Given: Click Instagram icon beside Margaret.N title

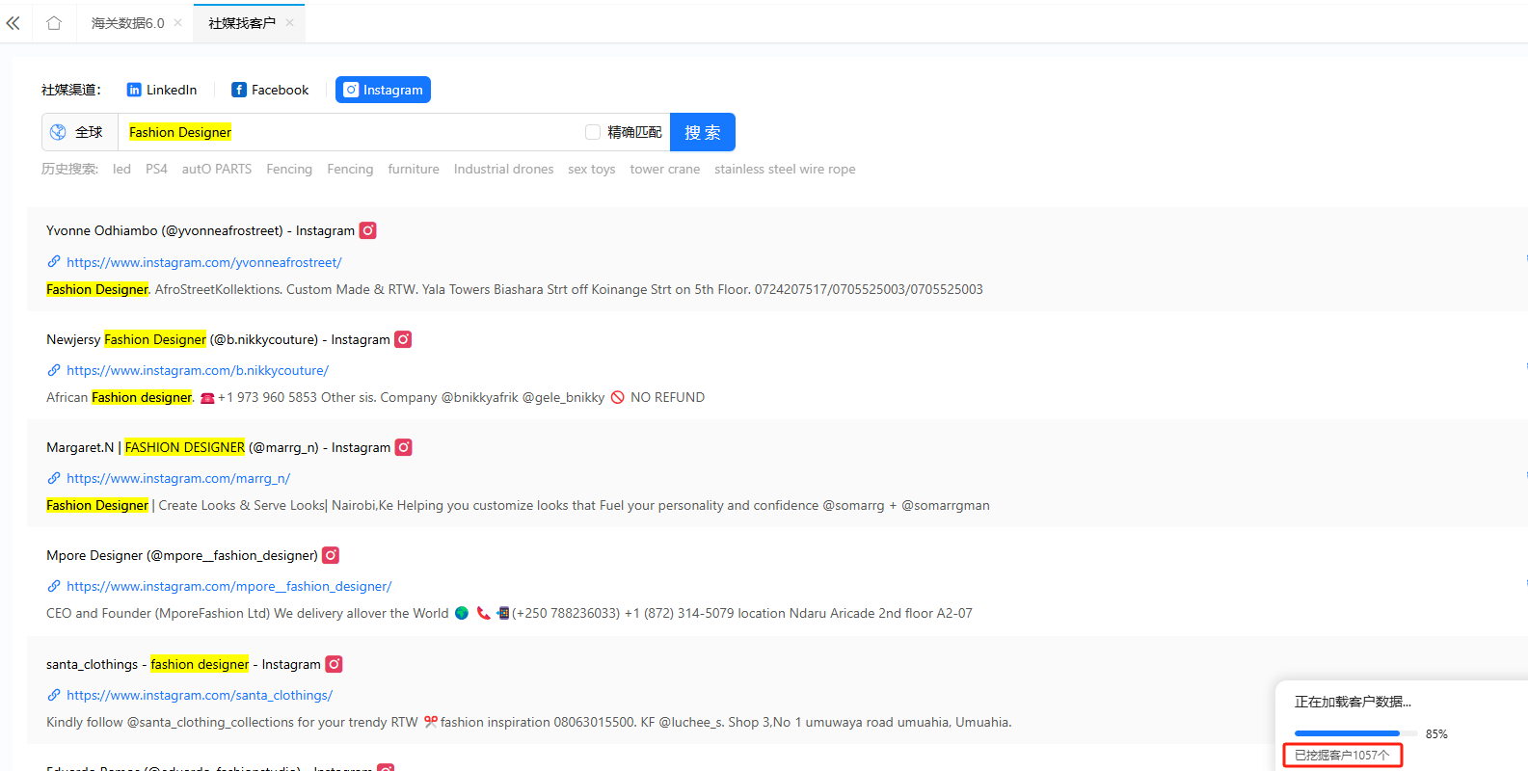Looking at the screenshot, I should 404,447.
